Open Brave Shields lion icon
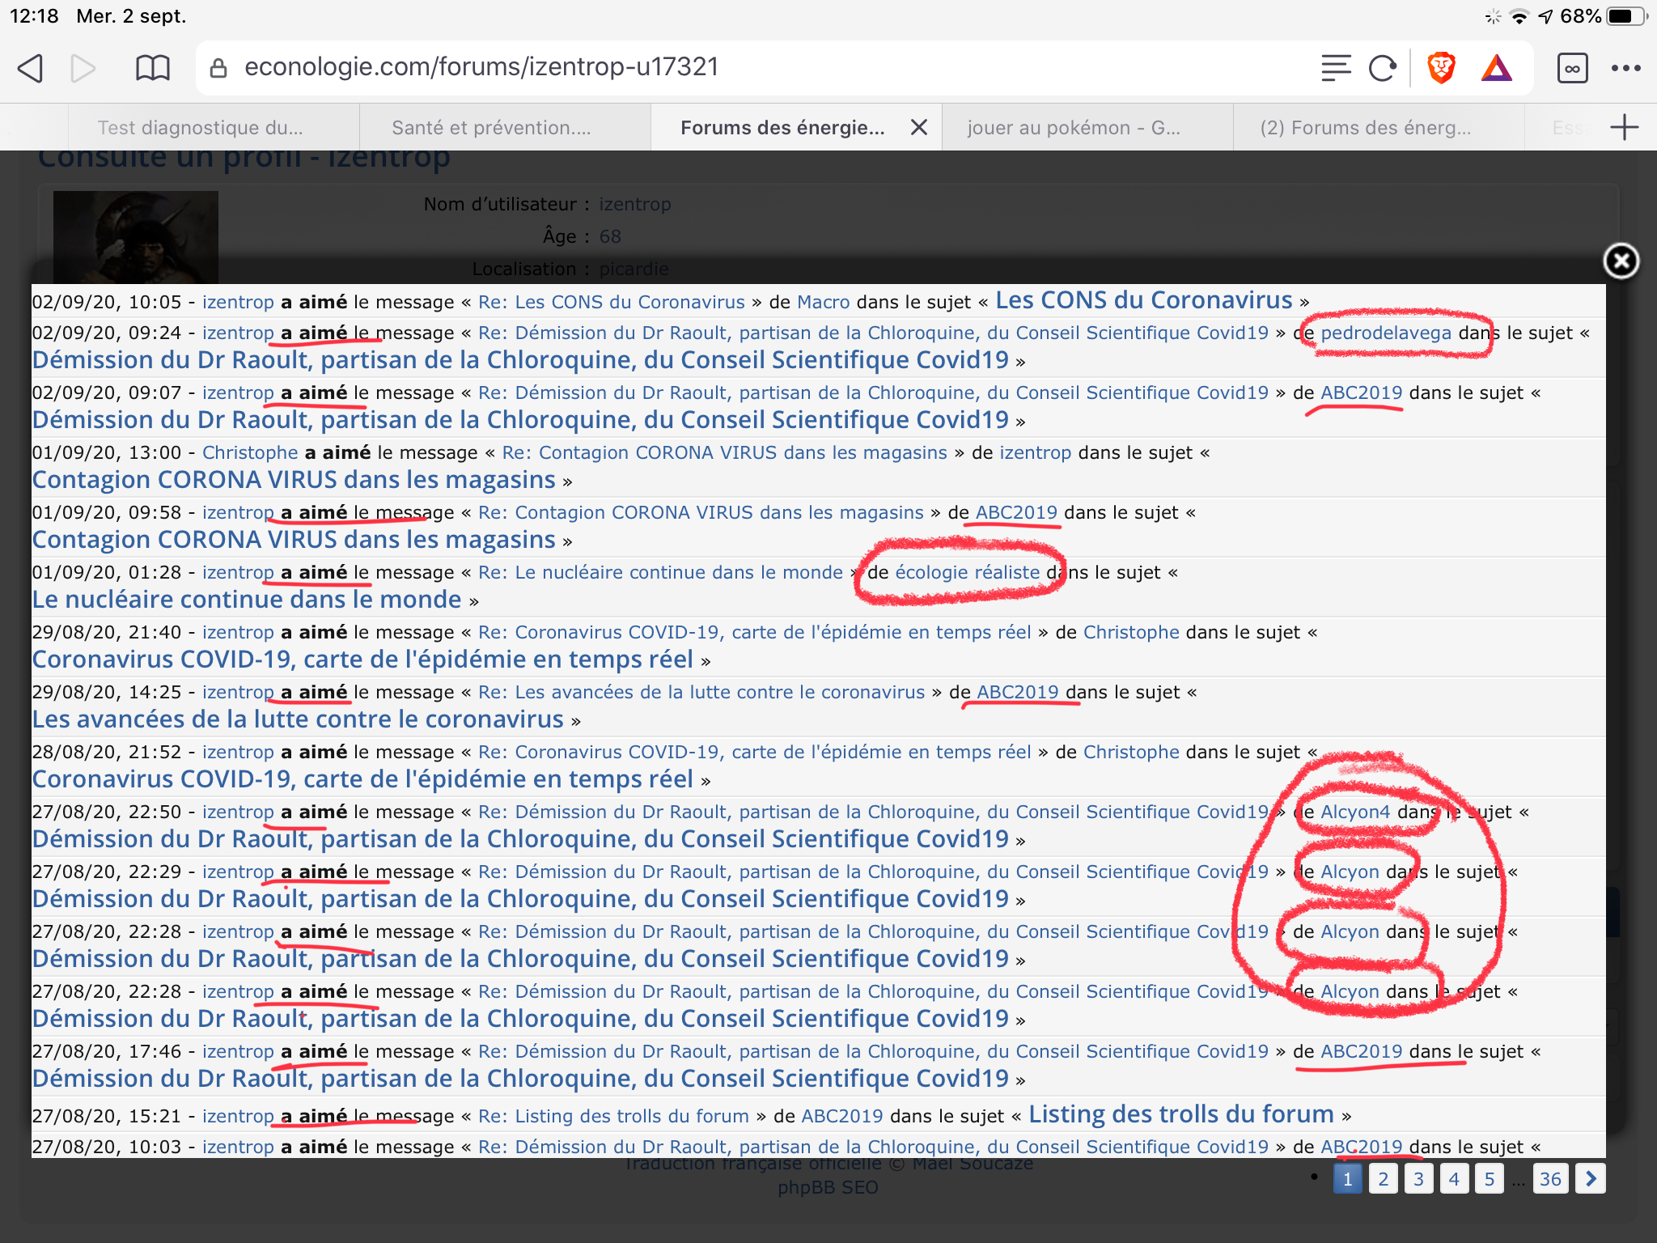Viewport: 1657px width, 1243px height. 1441,68
